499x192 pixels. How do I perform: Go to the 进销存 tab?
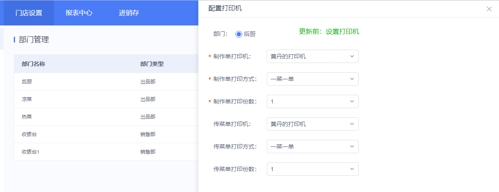coord(129,13)
